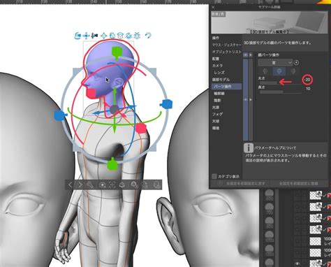
Task: Click the ground model icon on the launcher
Action: (122, 185)
